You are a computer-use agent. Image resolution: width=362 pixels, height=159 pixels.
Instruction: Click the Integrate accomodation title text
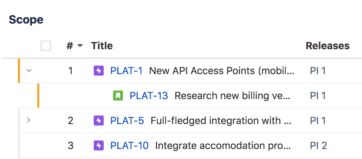click(223, 145)
